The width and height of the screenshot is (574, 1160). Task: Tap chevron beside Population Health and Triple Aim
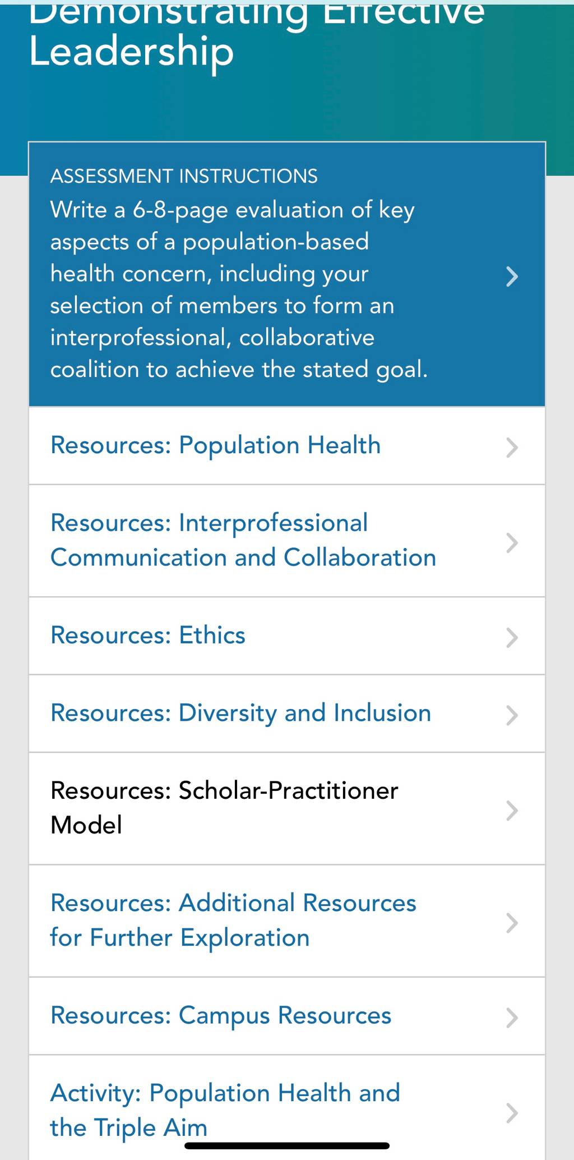tap(512, 1113)
